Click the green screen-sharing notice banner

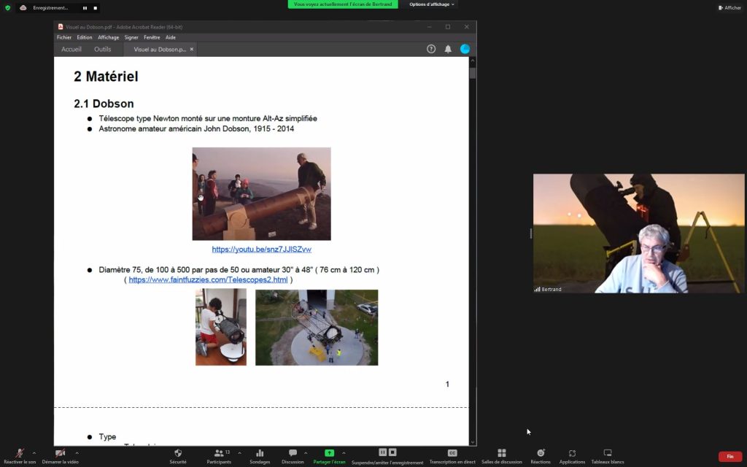tap(343, 4)
